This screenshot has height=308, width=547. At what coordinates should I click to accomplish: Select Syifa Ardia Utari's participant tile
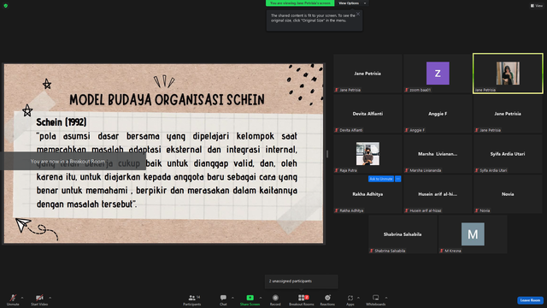pos(508,154)
